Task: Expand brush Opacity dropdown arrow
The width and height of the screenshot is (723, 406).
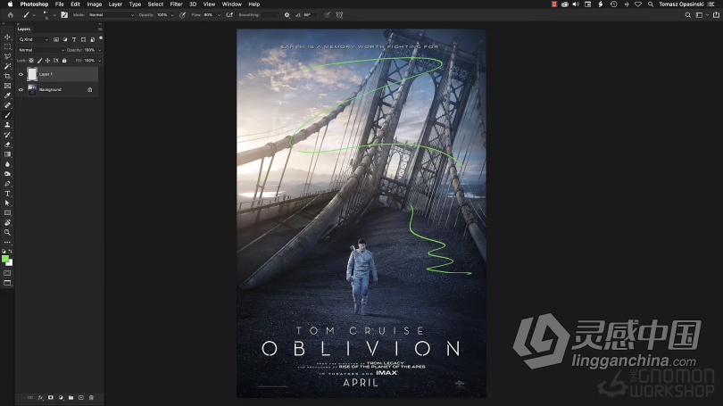Action: [172, 15]
